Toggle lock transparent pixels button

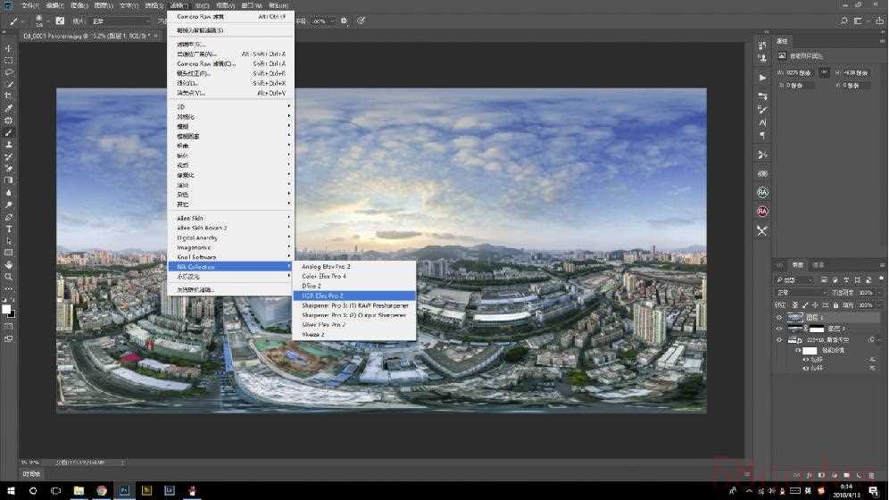coord(795,305)
